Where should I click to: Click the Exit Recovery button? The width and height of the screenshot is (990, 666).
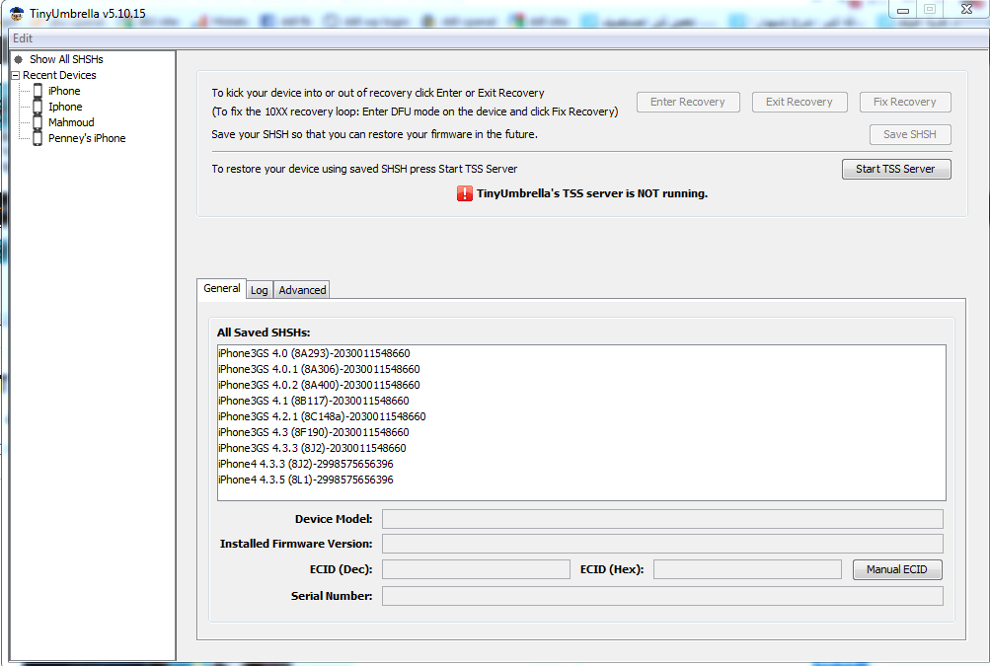click(x=800, y=103)
